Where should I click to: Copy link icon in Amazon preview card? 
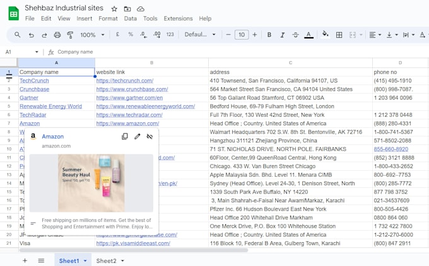125,136
